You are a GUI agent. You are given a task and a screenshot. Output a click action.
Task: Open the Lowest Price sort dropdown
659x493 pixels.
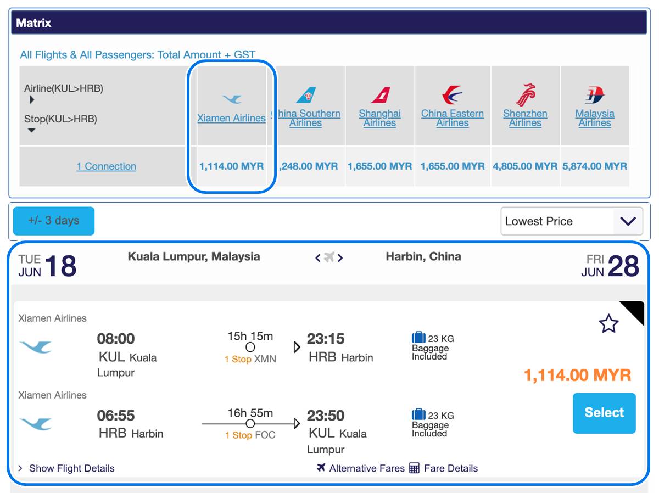572,221
